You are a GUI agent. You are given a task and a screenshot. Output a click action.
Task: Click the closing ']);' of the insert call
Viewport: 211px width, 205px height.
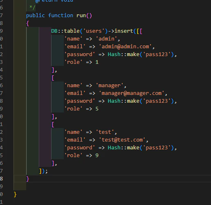43,171
